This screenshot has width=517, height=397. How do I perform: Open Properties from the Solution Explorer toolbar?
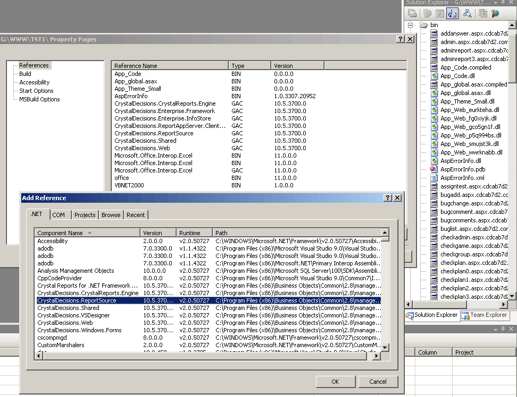[x=412, y=13]
